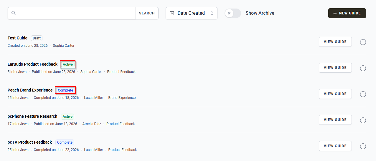Click 'Published on June 13, 2026' text
Screen dimensions: 376x161
pos(55,124)
